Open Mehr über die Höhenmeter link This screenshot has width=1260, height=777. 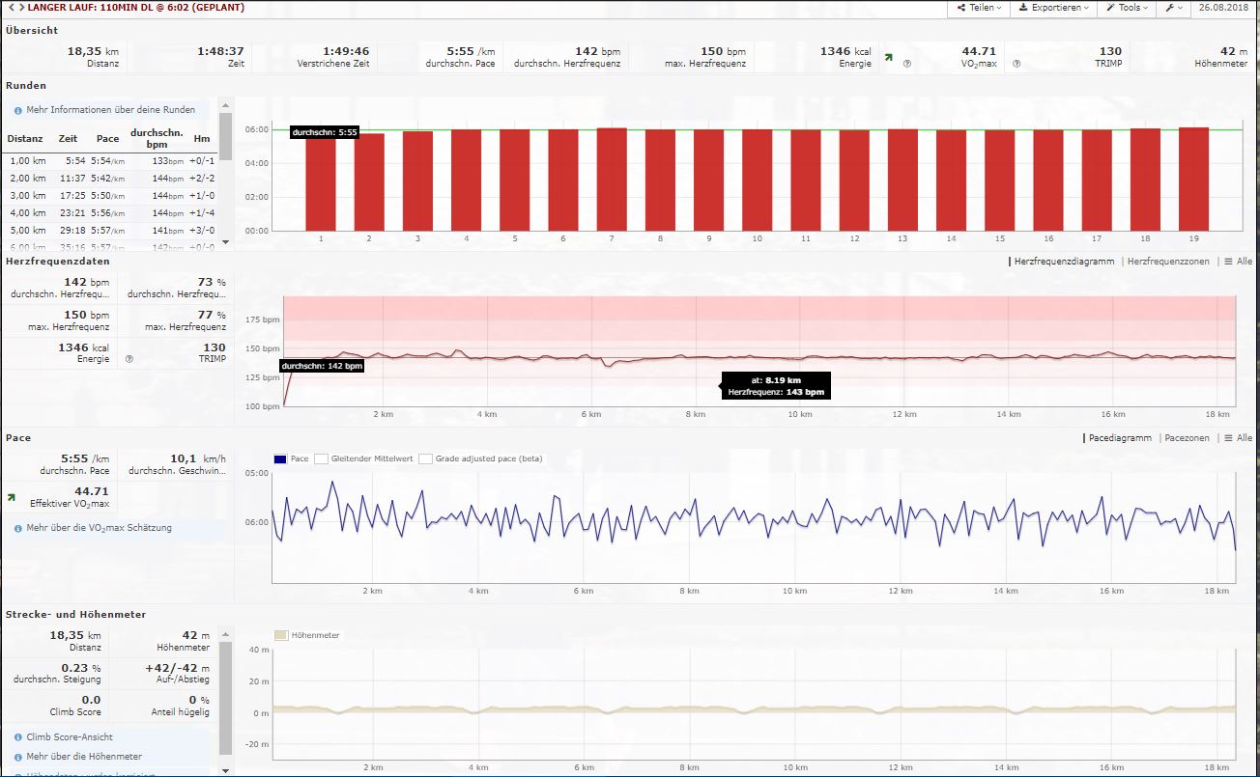coord(84,757)
